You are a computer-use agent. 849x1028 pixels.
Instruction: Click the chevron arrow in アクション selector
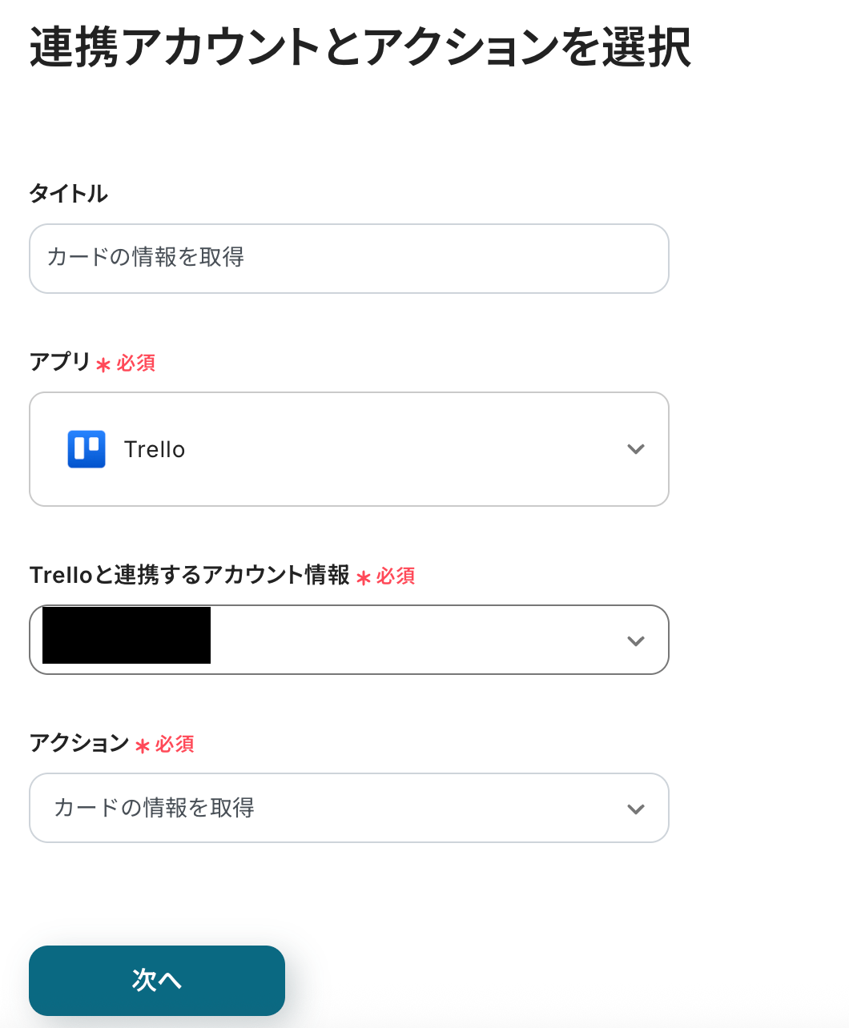pyautogui.click(x=636, y=809)
